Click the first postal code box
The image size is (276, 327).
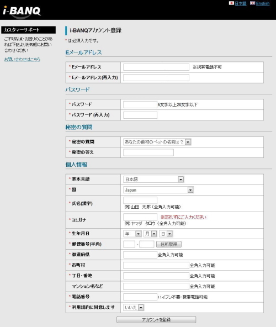click(129, 244)
